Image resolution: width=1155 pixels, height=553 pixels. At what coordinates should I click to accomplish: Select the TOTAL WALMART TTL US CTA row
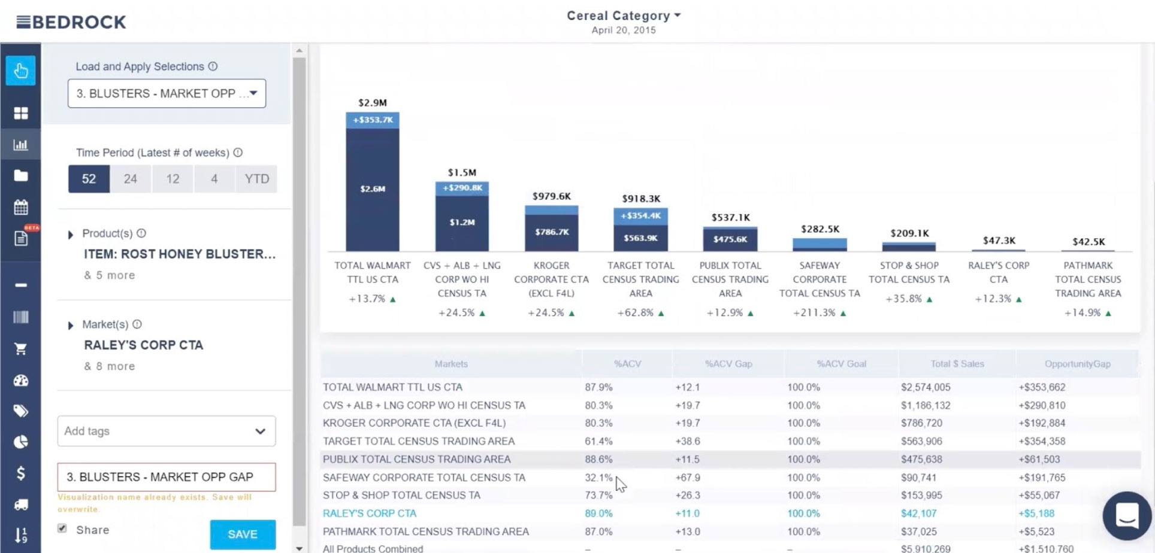(x=730, y=387)
